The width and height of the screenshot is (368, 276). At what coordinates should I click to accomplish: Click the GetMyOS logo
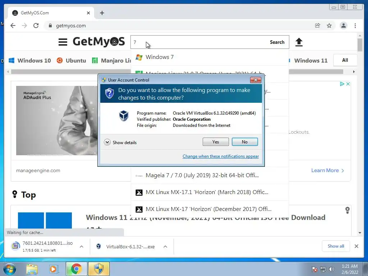tap(98, 42)
